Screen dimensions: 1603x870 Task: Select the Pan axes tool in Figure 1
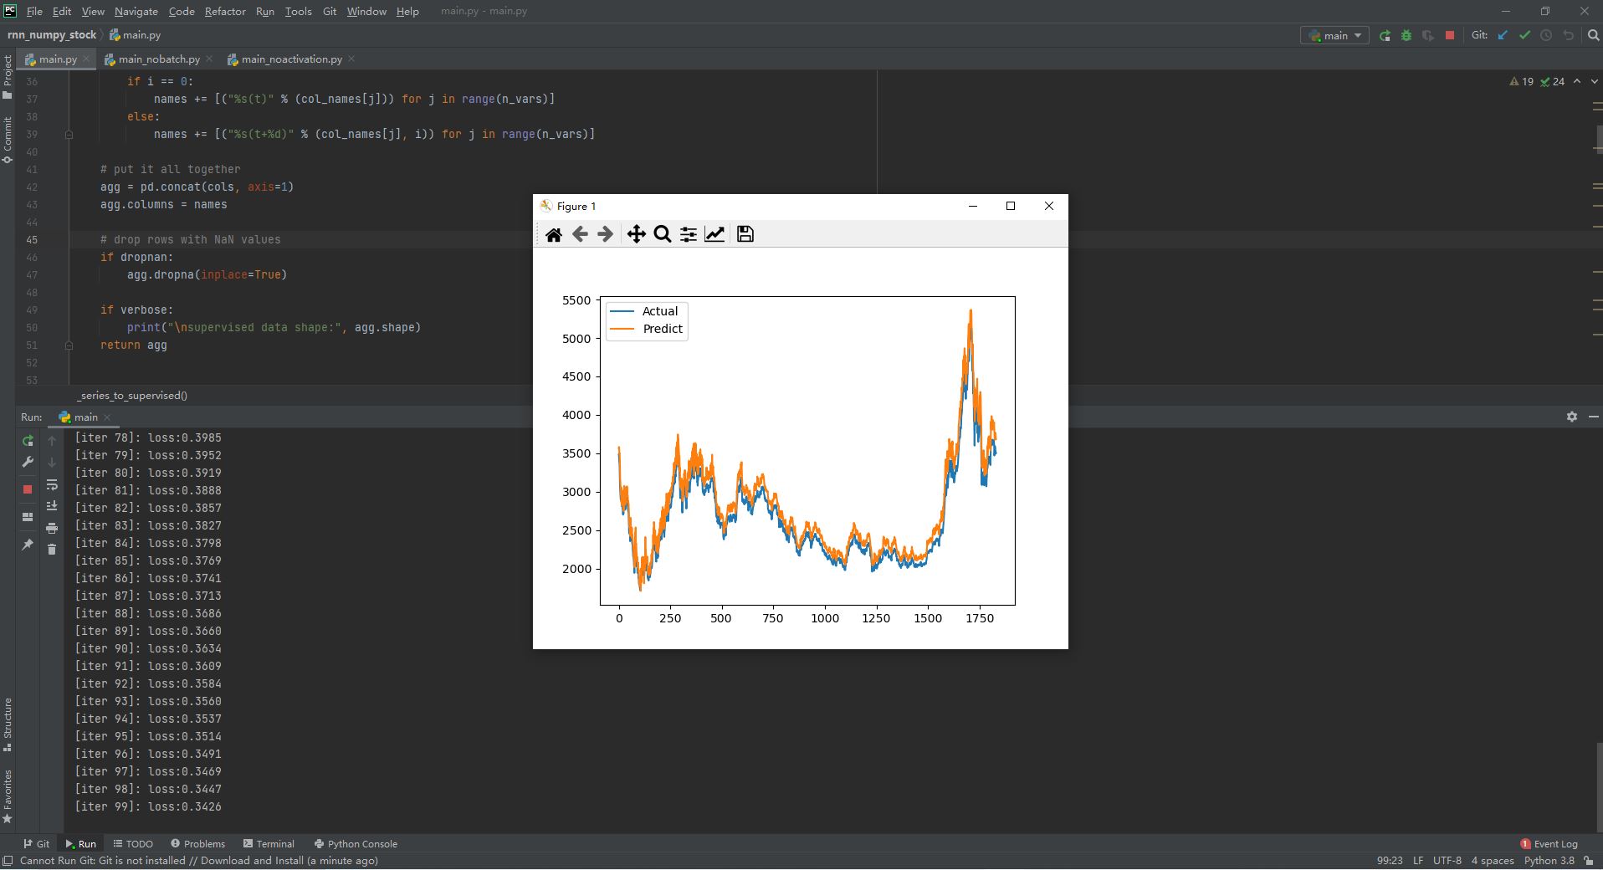click(636, 234)
